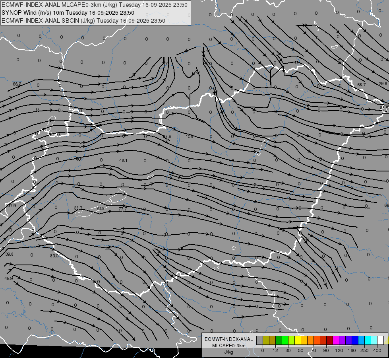Click the 29.6 value on the map
Viewport: 389px width, 358px height.
(x=383, y=84)
